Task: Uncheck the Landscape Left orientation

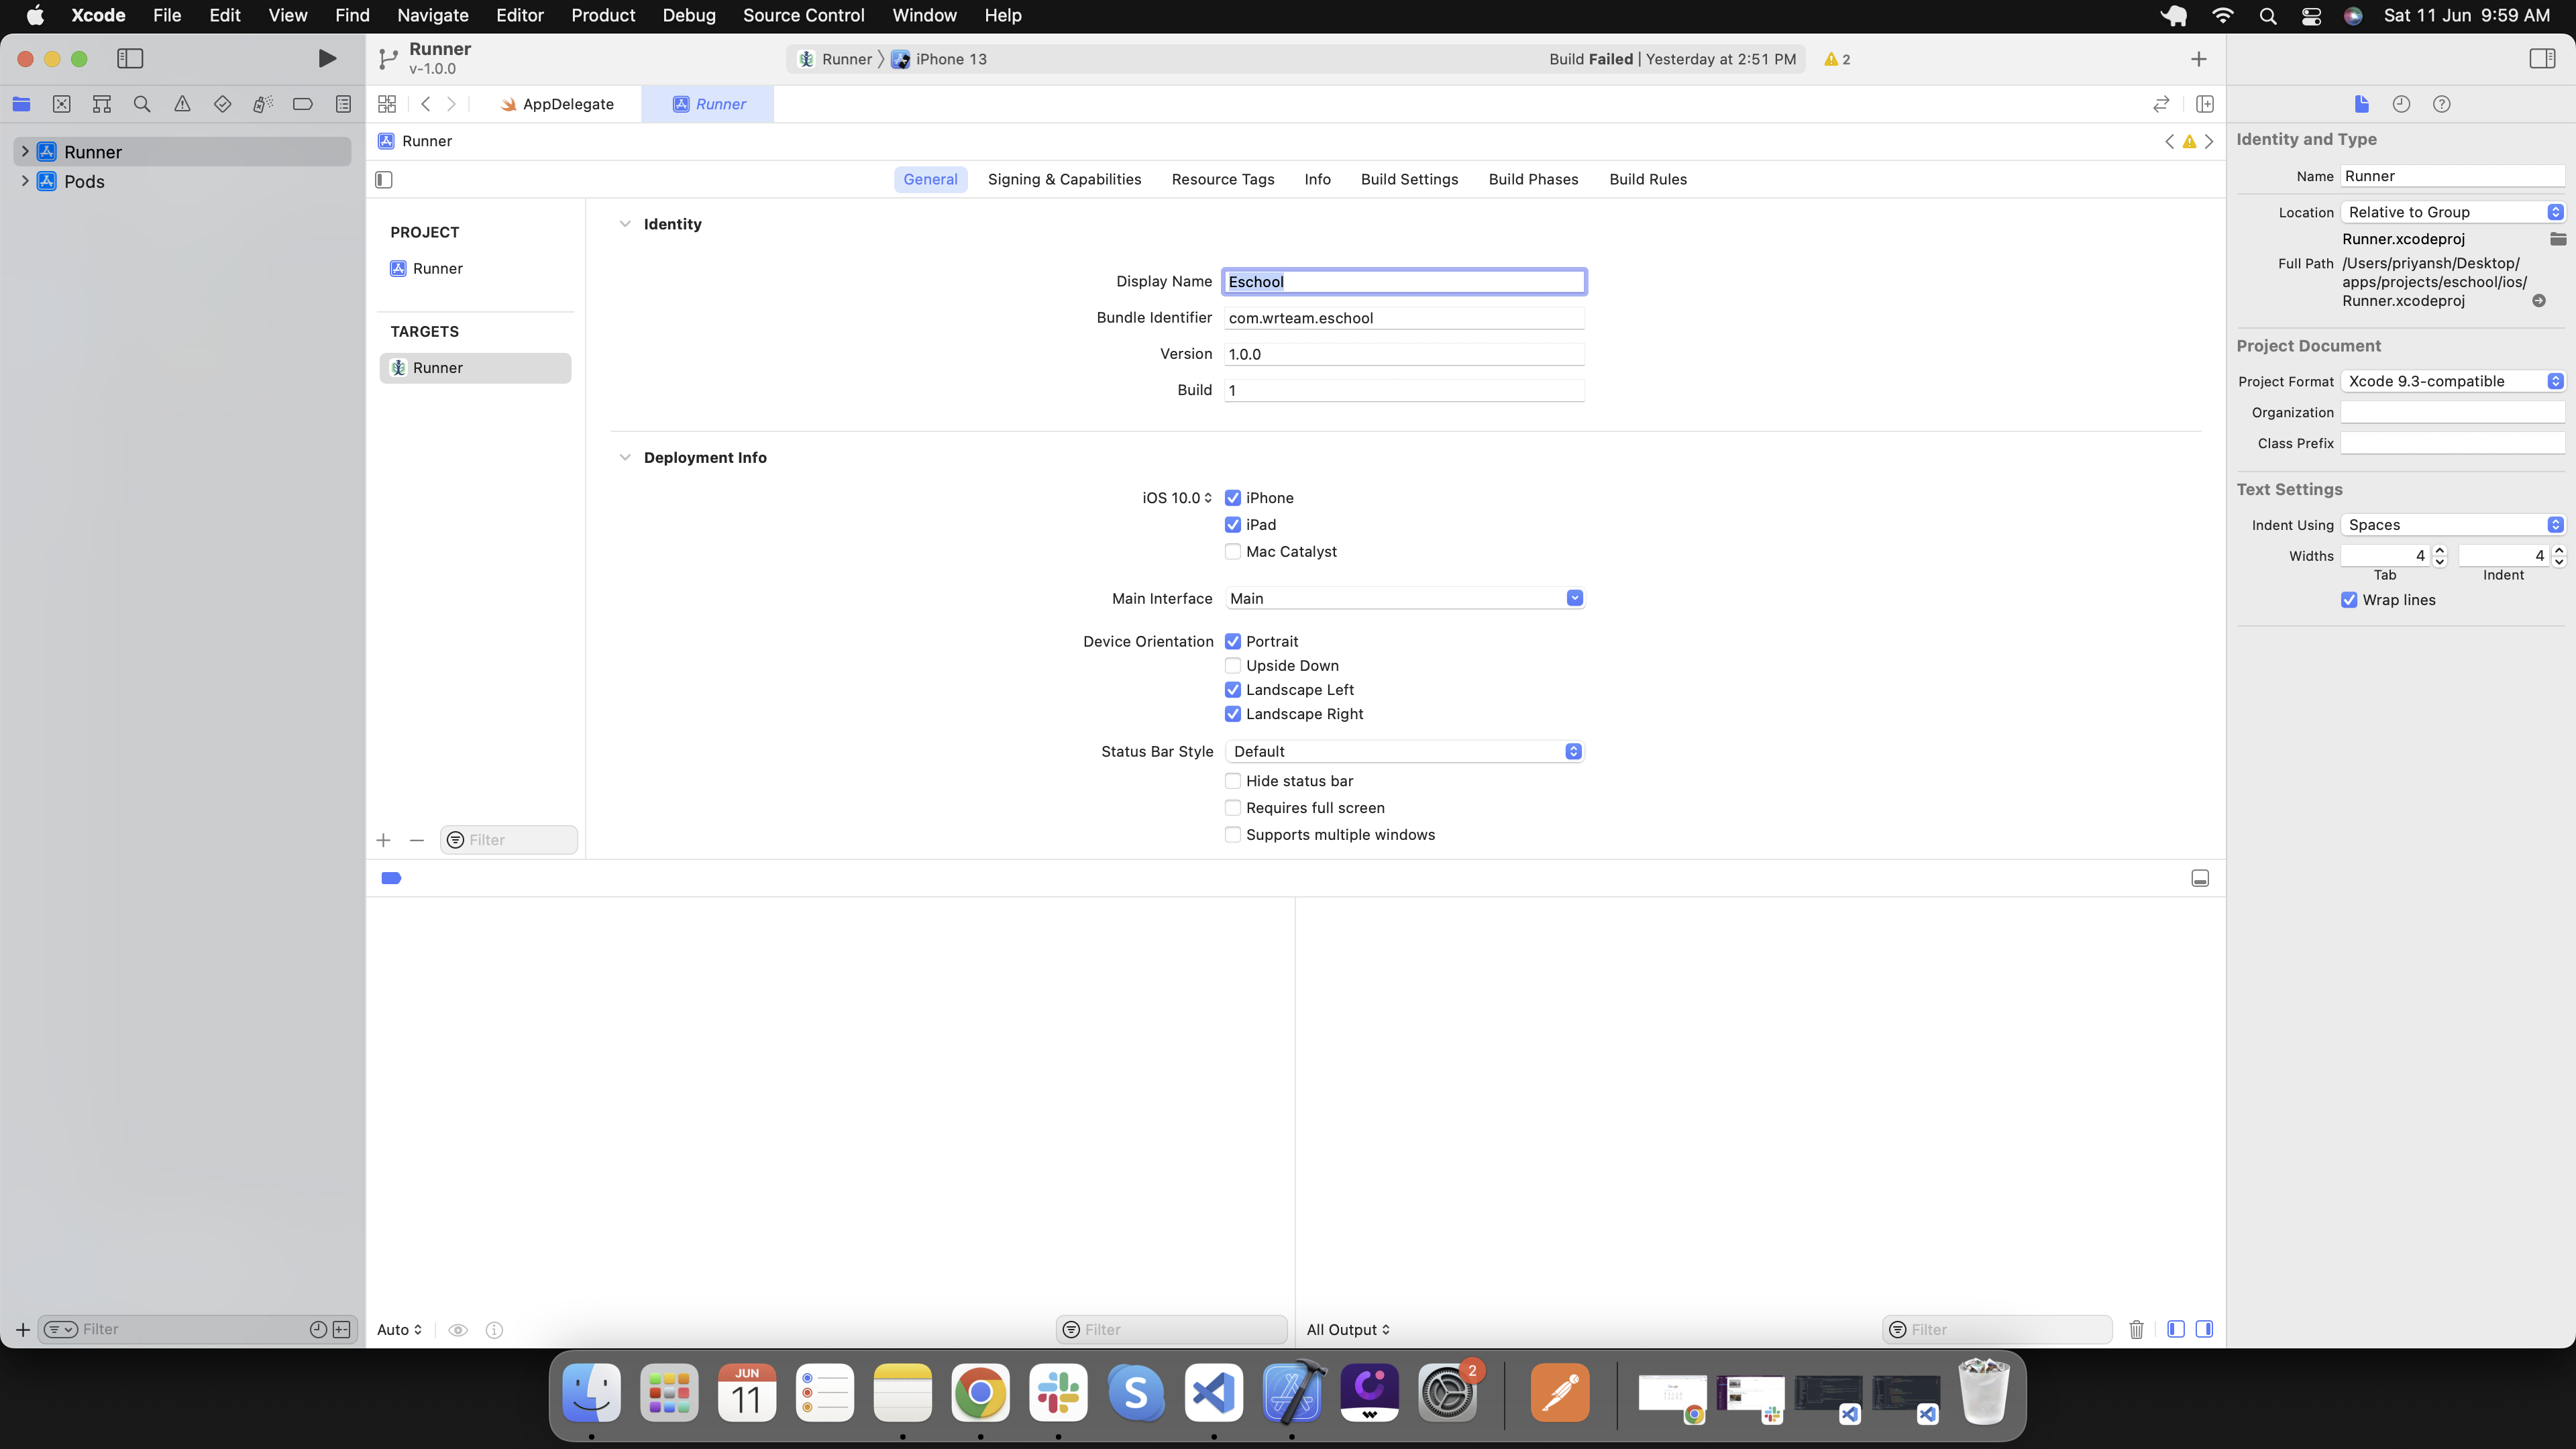Action: click(1233, 690)
